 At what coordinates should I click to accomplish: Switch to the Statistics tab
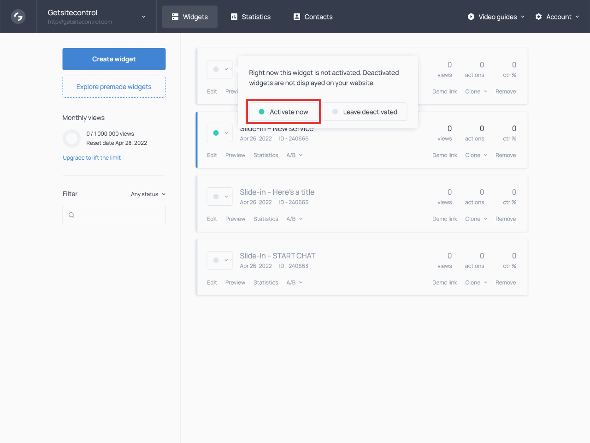[x=251, y=17]
